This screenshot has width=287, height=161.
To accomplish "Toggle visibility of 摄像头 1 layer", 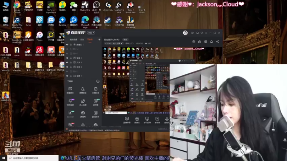I will [x=67, y=44].
